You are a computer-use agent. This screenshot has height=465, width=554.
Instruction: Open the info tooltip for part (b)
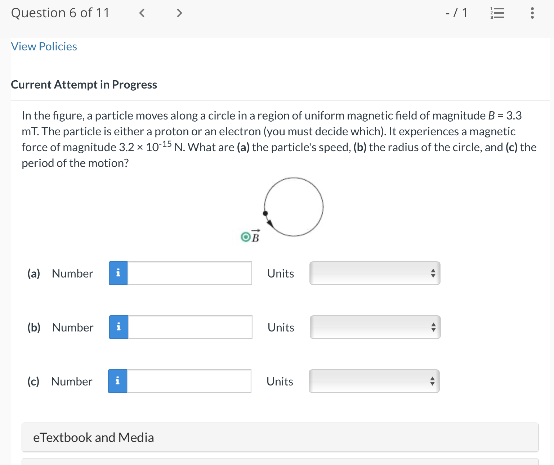tap(118, 327)
